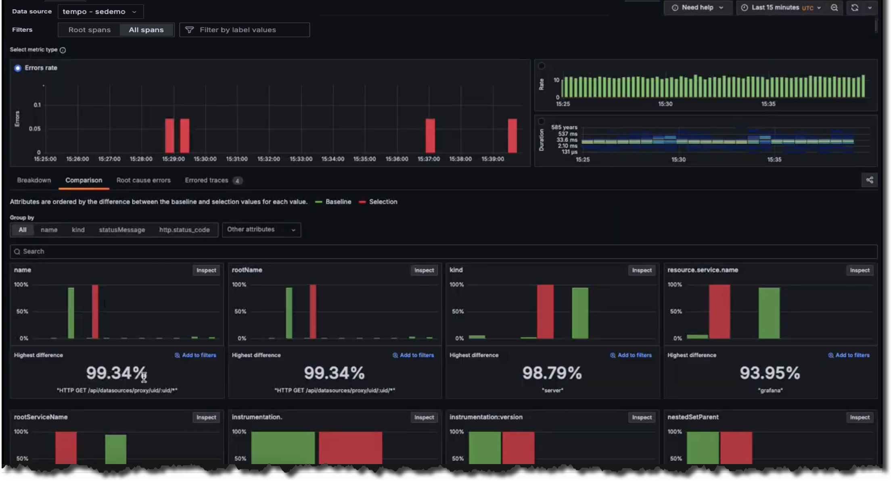Expand the Other attributes dropdown
This screenshot has width=891, height=481.
click(x=261, y=230)
